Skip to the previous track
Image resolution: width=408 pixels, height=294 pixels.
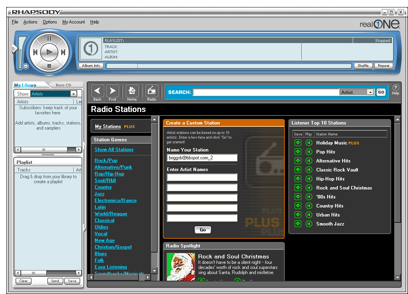click(35, 52)
